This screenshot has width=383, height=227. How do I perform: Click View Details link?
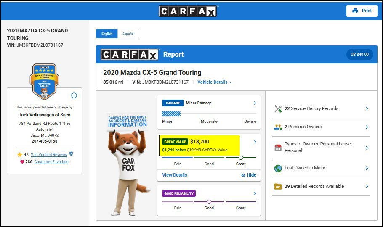pos(175,175)
